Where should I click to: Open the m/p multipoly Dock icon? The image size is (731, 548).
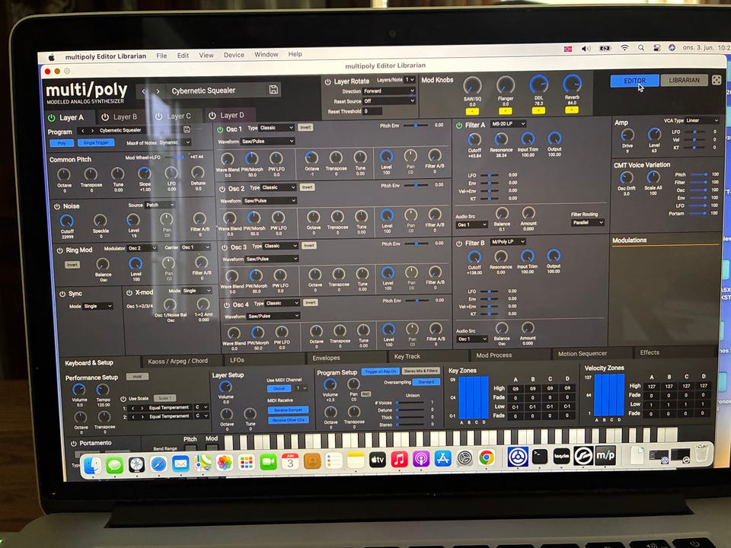[x=605, y=455]
